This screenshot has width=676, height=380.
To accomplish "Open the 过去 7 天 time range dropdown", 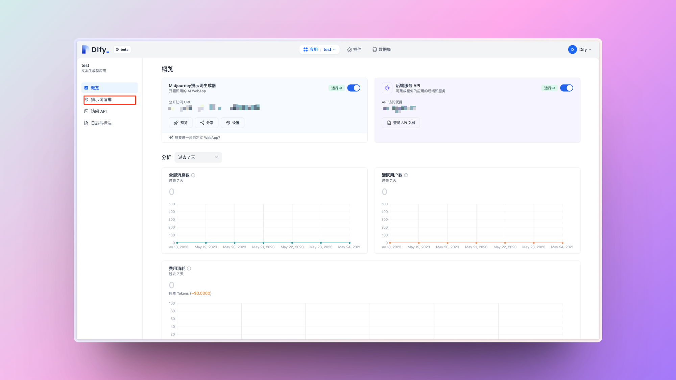I will [198, 157].
